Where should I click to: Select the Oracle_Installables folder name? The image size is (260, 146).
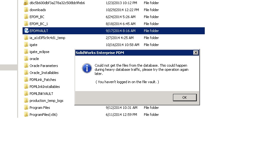[44, 73]
